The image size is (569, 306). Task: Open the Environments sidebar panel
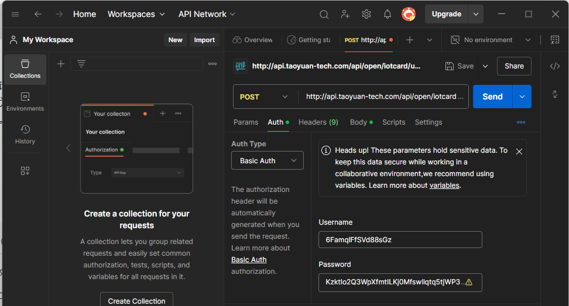pos(25,102)
